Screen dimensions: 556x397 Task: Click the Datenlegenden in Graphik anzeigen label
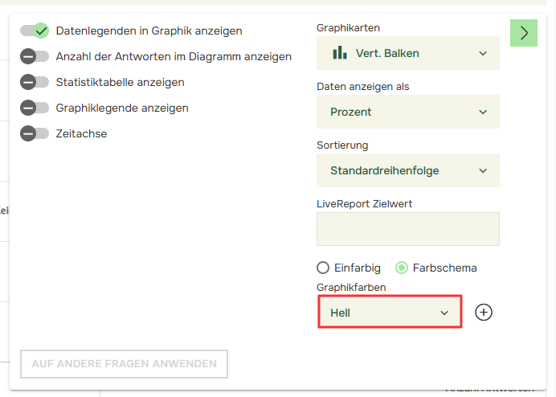click(149, 31)
